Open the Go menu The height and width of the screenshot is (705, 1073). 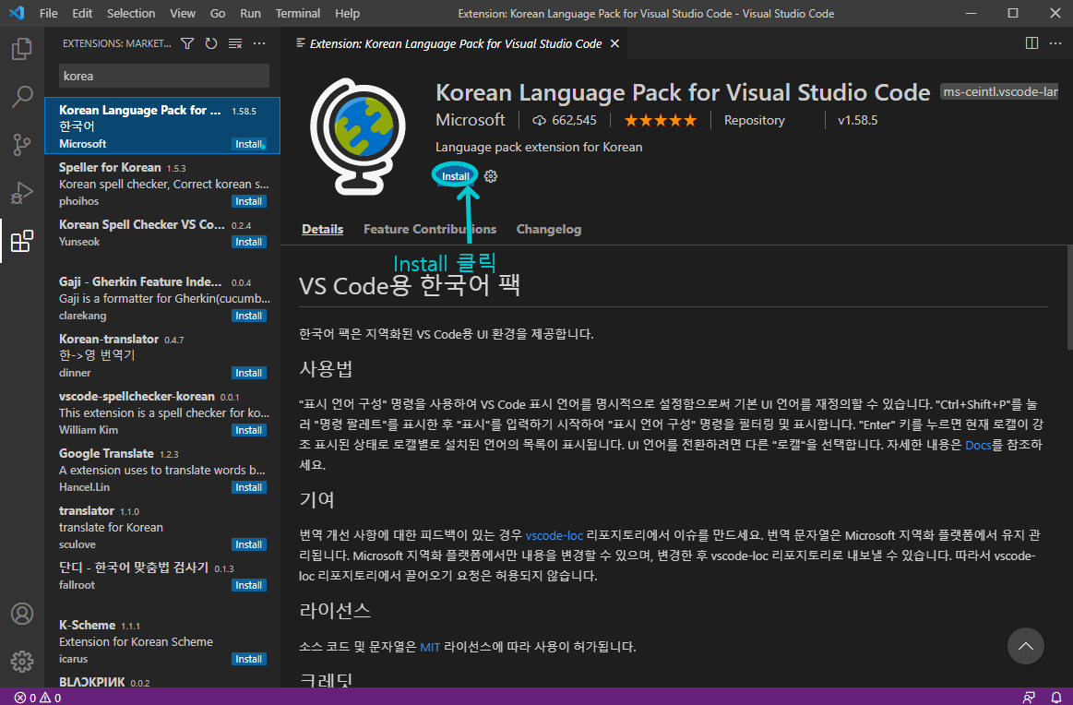pyautogui.click(x=218, y=13)
